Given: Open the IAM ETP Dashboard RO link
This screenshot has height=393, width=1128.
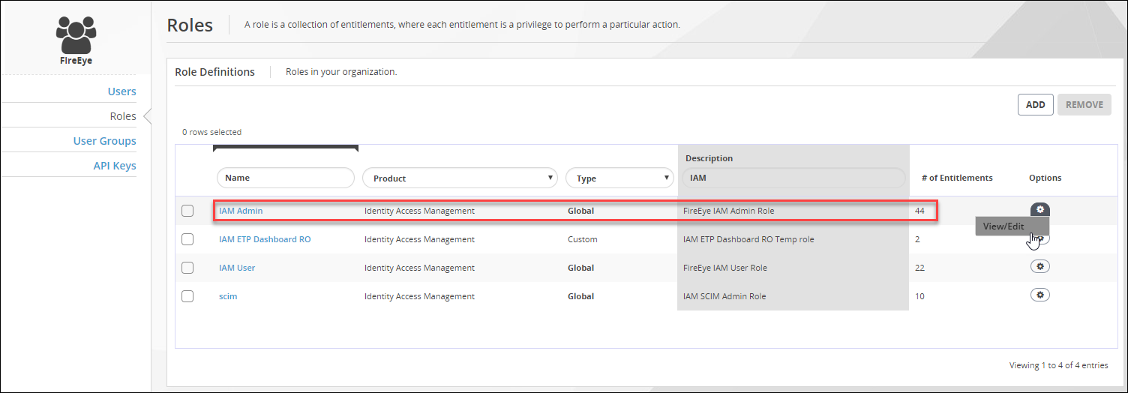Looking at the screenshot, I should click(265, 239).
